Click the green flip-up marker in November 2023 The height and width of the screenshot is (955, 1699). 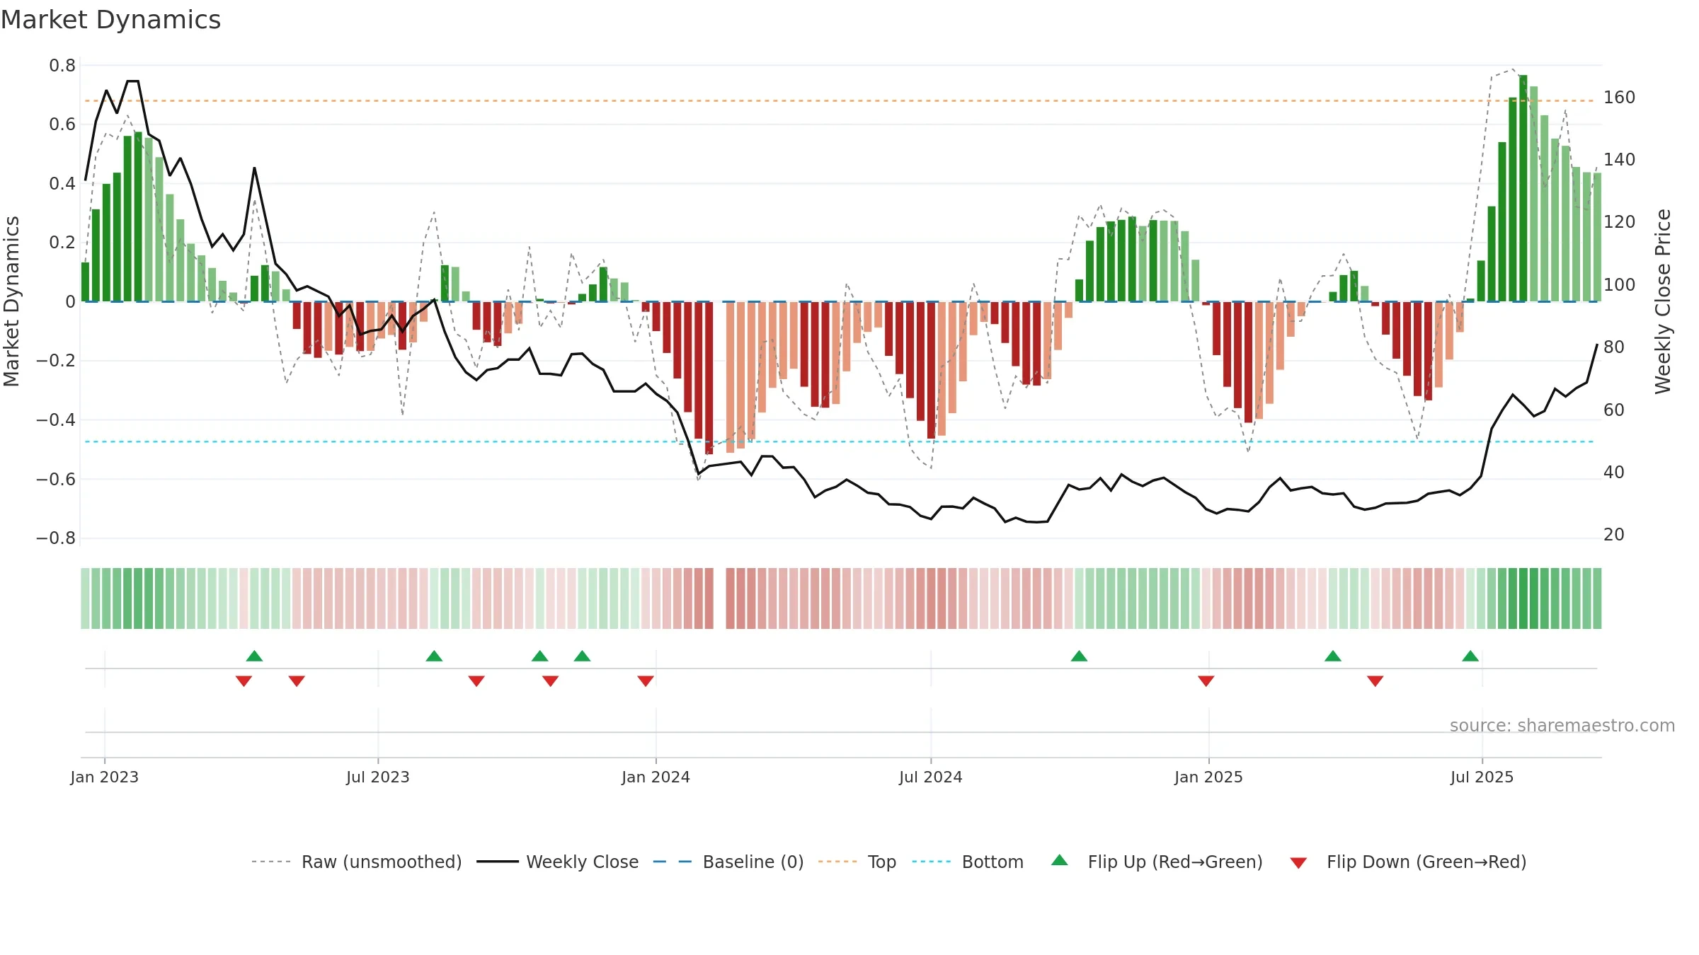click(x=582, y=656)
